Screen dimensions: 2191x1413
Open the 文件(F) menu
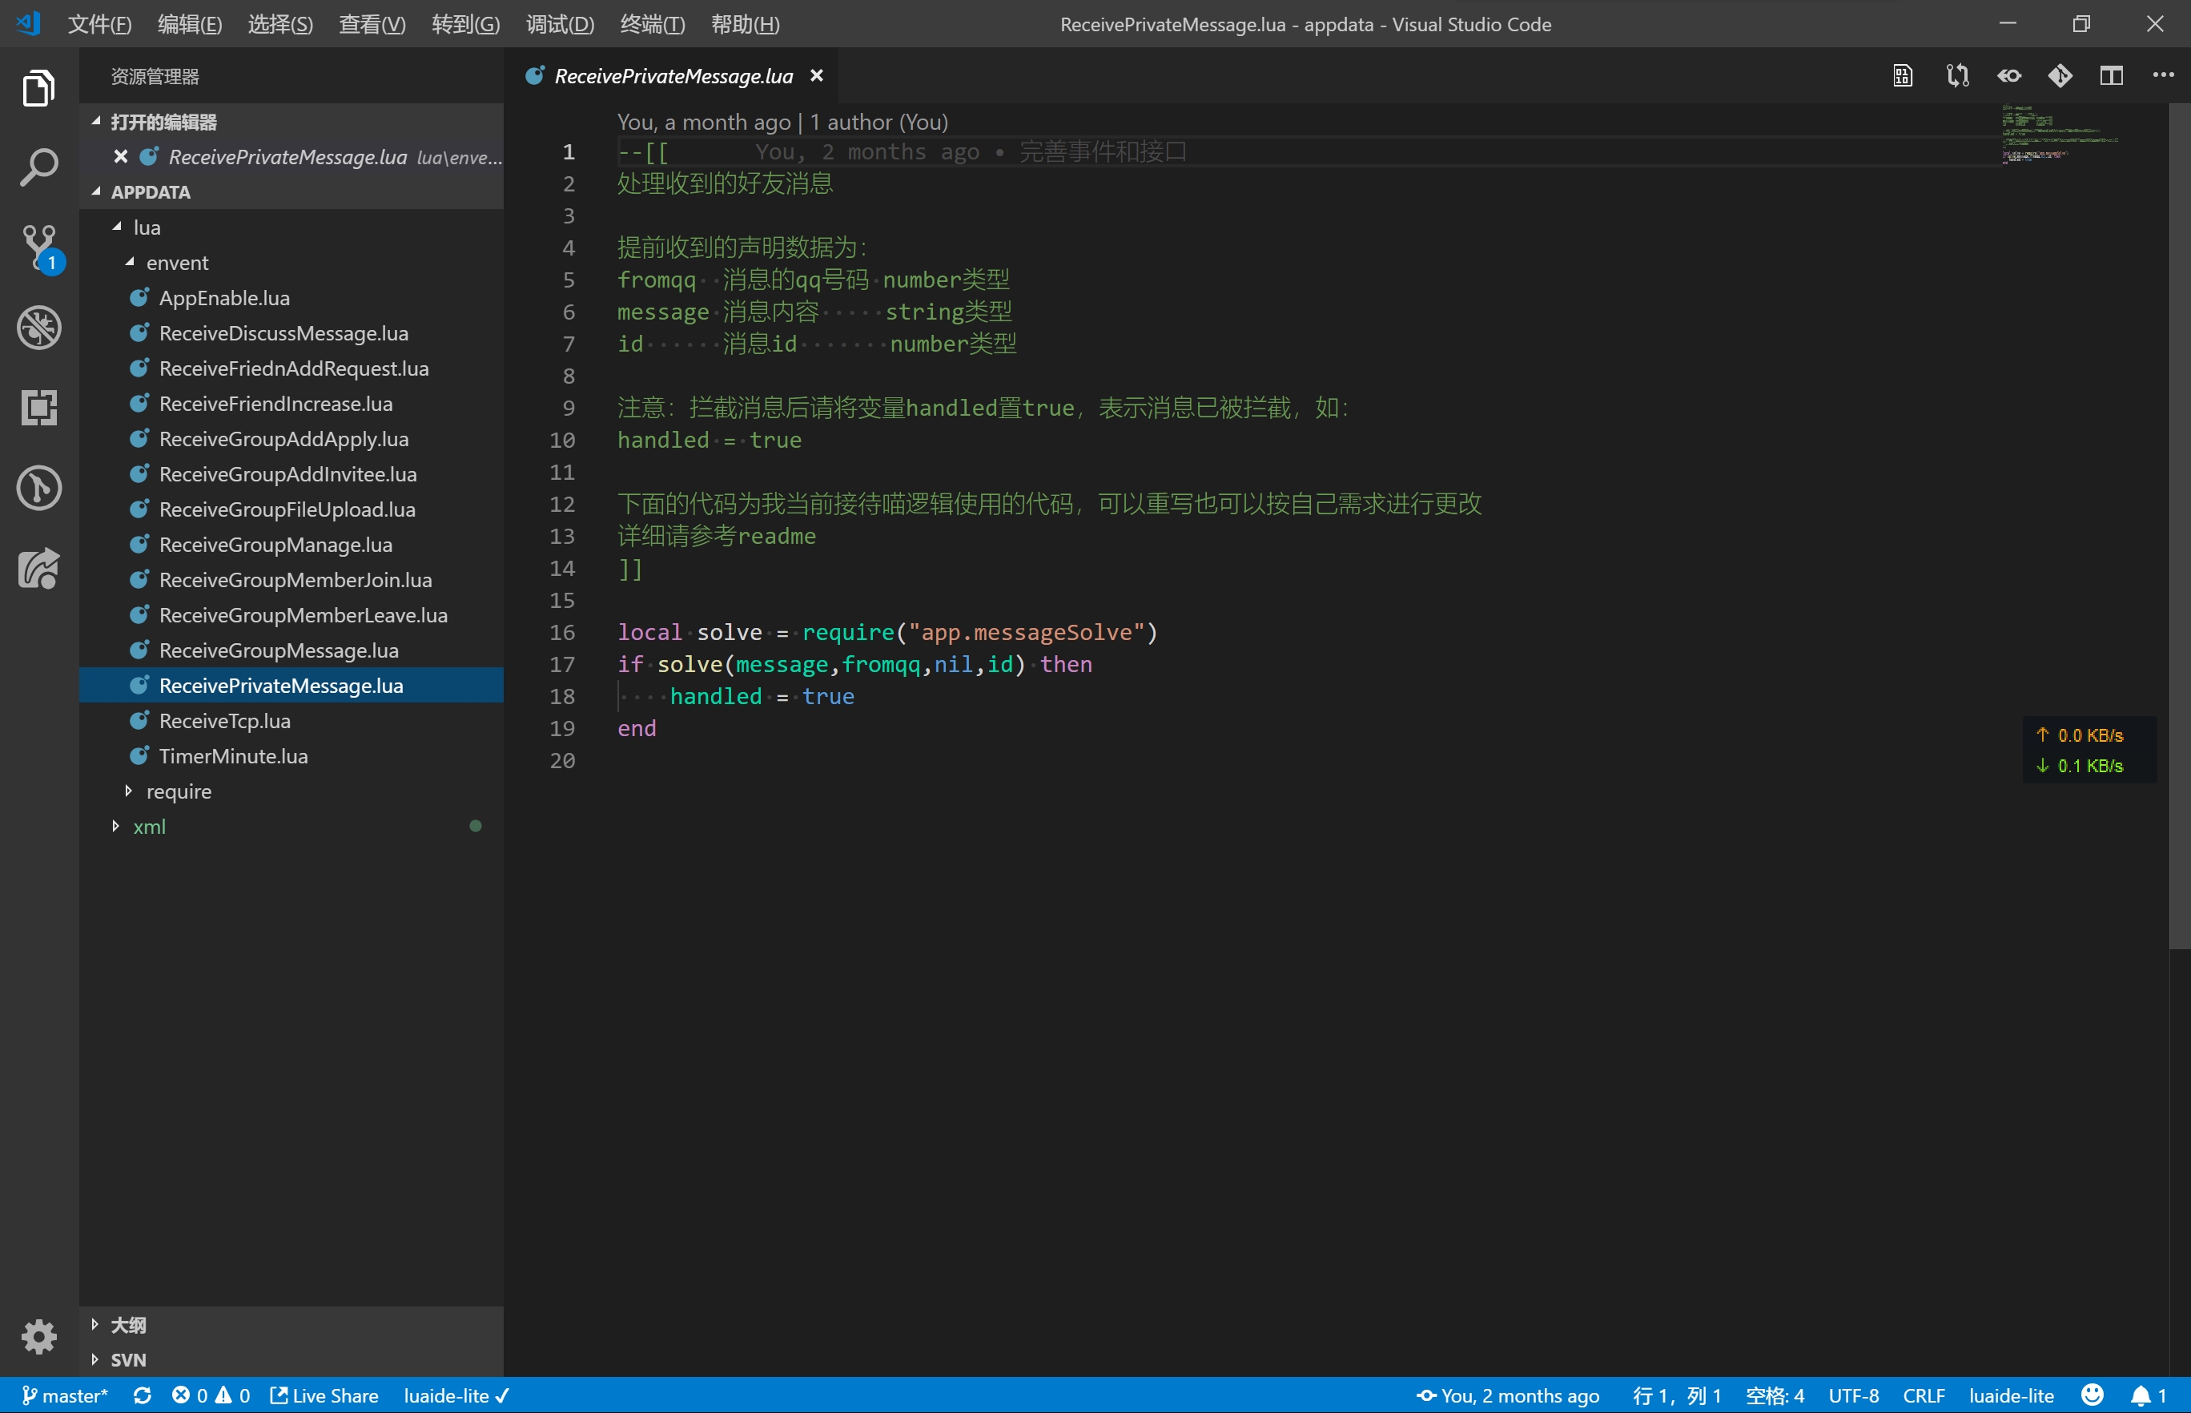99,24
